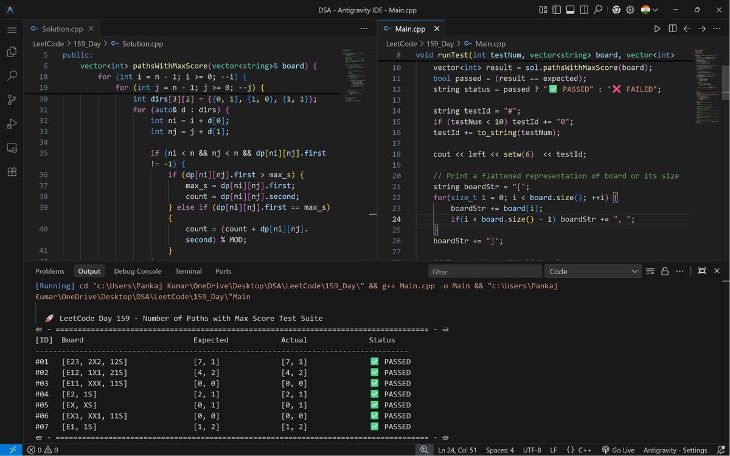Screen dimensions: 730x456
Task: Click the zoom magnifier icon in status bar
Action: [x=423, y=450]
